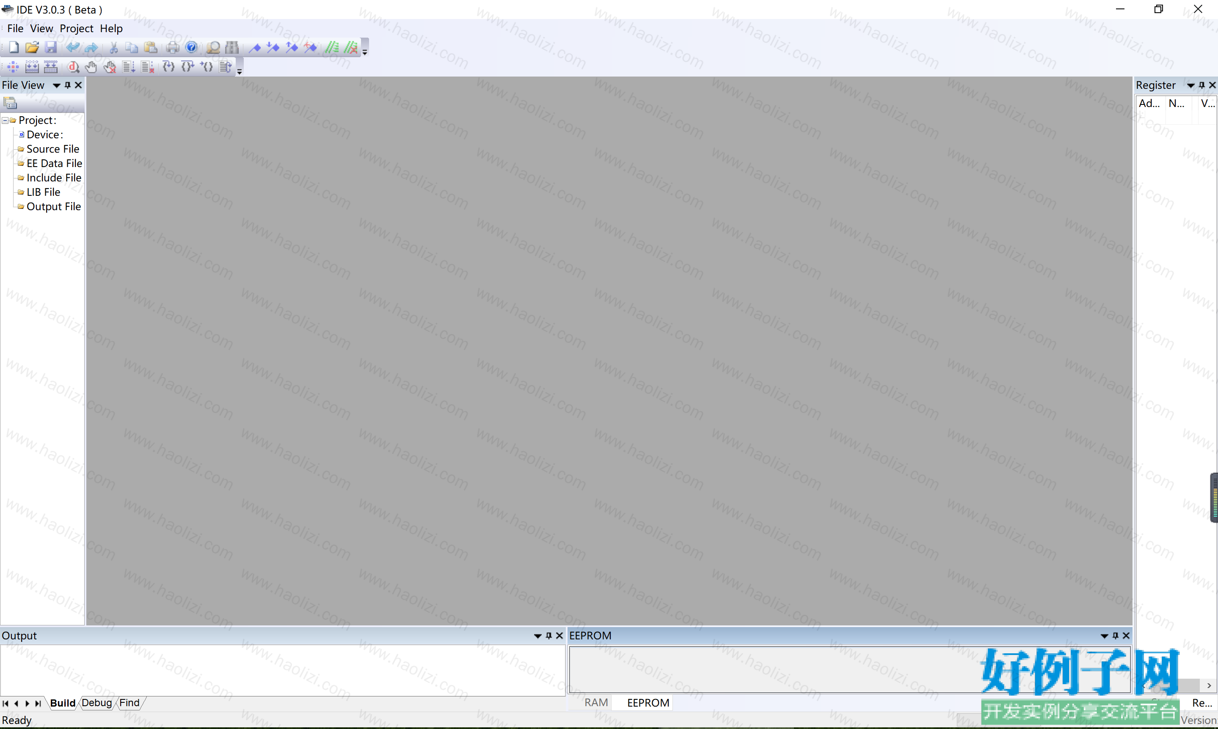
Task: Toggle auto-hide pin on EEPROM panel
Action: coord(1115,636)
